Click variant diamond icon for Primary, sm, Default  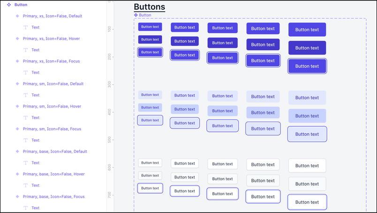[17, 84]
